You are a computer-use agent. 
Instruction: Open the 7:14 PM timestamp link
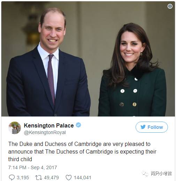[x=17, y=167]
